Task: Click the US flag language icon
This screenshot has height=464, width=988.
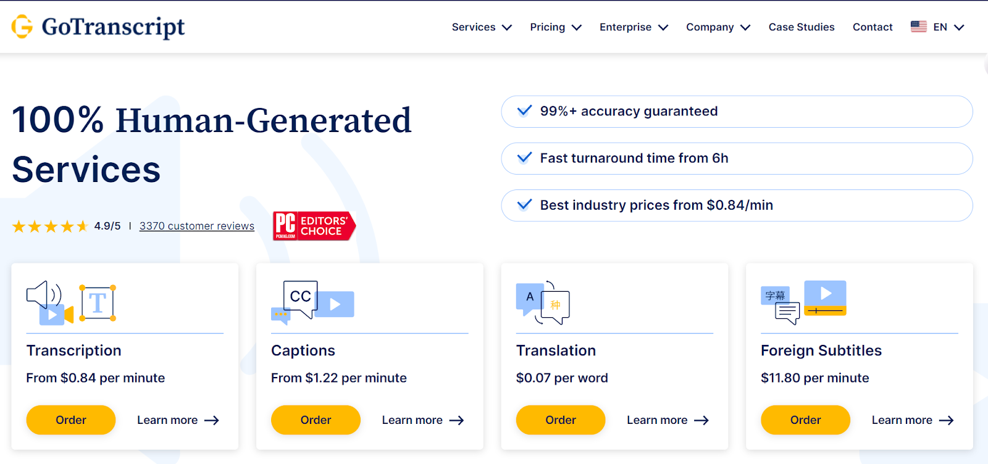Action: (x=918, y=27)
